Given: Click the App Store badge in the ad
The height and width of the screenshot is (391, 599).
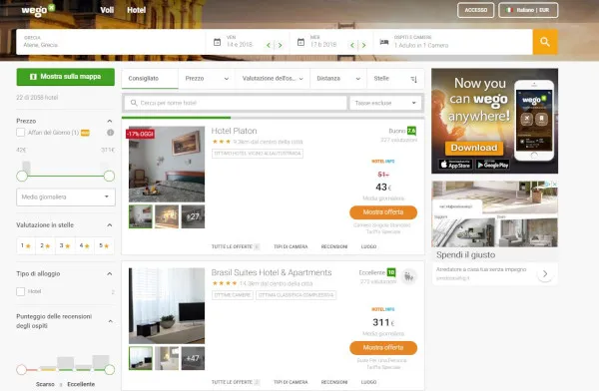Looking at the screenshot, I should 455,165.
